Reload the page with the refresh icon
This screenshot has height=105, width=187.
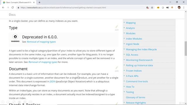point(13,8)
